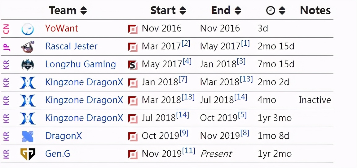This screenshot has height=168, width=357.
Task: Click the Longzhu Gaming team logo
Action: point(28,65)
